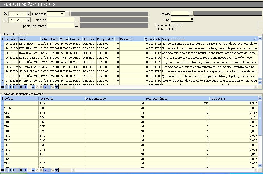263x174 pixels.
Task: Open column chooser of Indice de Ocorrências grid
Action: [2, 98]
